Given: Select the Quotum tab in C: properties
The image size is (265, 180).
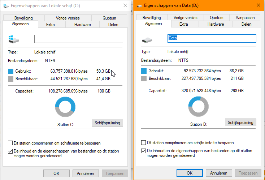Looking at the screenshot, I should [109, 18].
